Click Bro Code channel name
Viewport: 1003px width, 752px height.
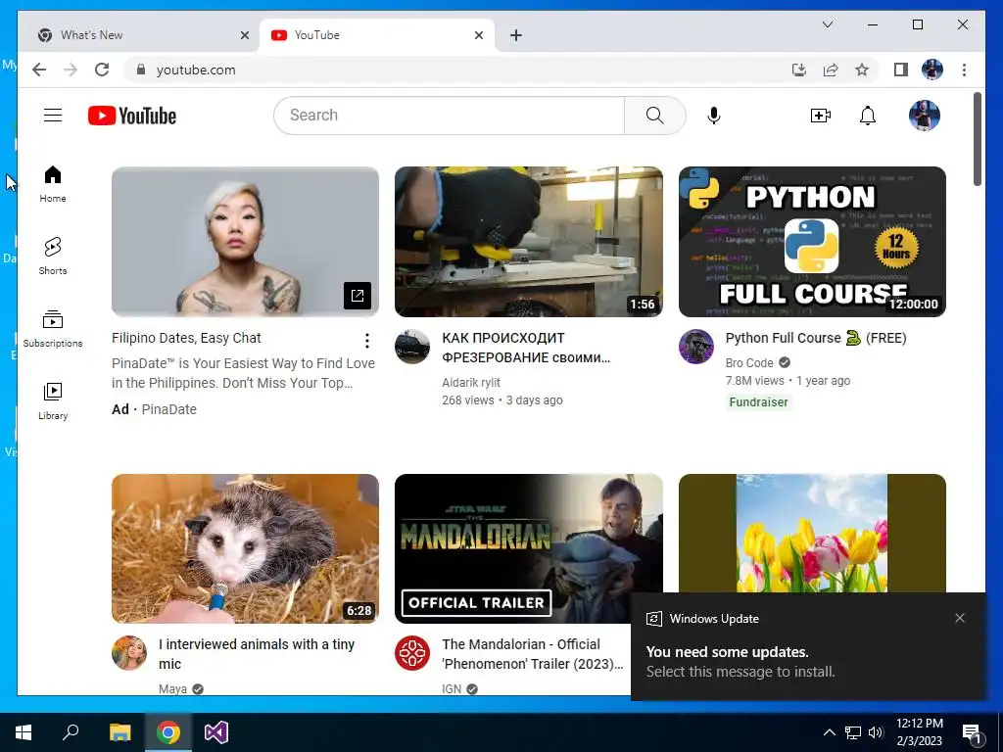tap(749, 362)
